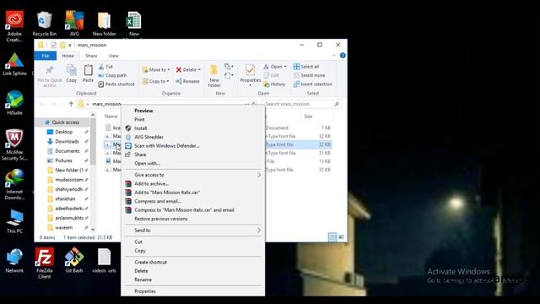Launch Git Bash shortcut

point(74,261)
